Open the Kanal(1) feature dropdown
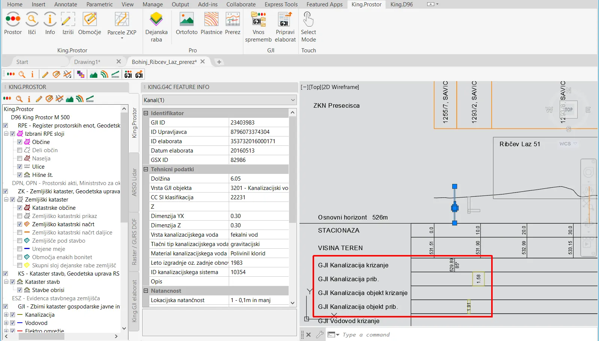Image resolution: width=599 pixels, height=341 pixels. pos(292,100)
